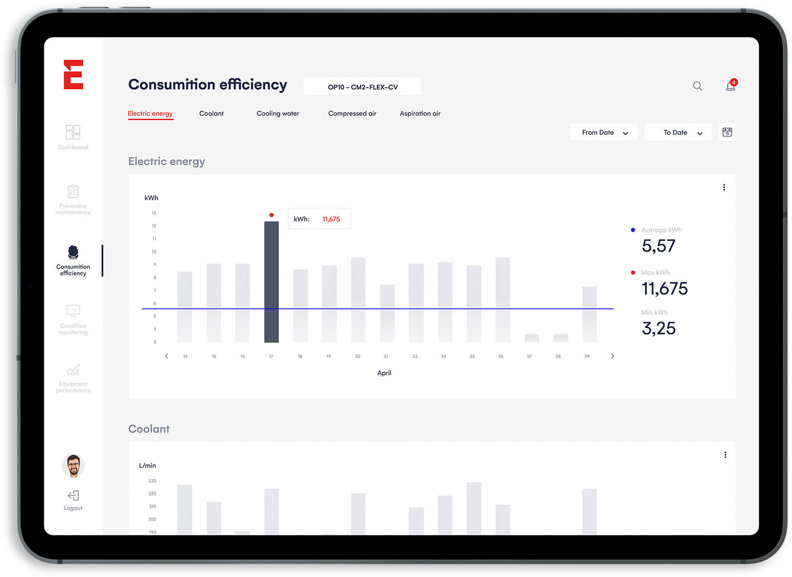Image resolution: width=792 pixels, height=577 pixels.
Task: Select the Cooling water tab
Action: 277,113
